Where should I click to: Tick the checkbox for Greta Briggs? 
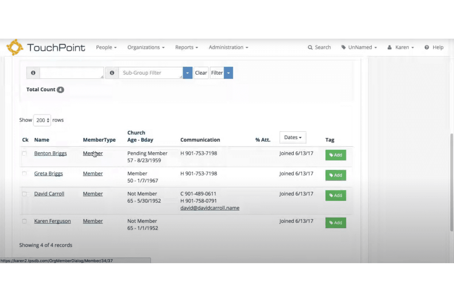(x=24, y=173)
